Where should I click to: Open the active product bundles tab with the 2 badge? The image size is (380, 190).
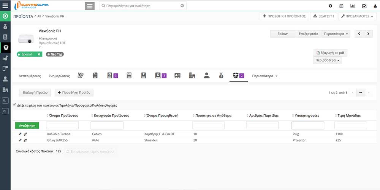(239, 76)
